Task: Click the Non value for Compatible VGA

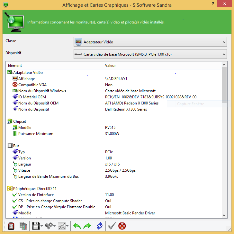Action: pos(109,85)
